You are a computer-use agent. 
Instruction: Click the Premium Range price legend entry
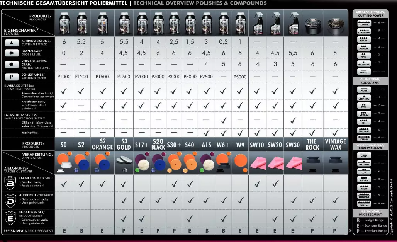372,231
